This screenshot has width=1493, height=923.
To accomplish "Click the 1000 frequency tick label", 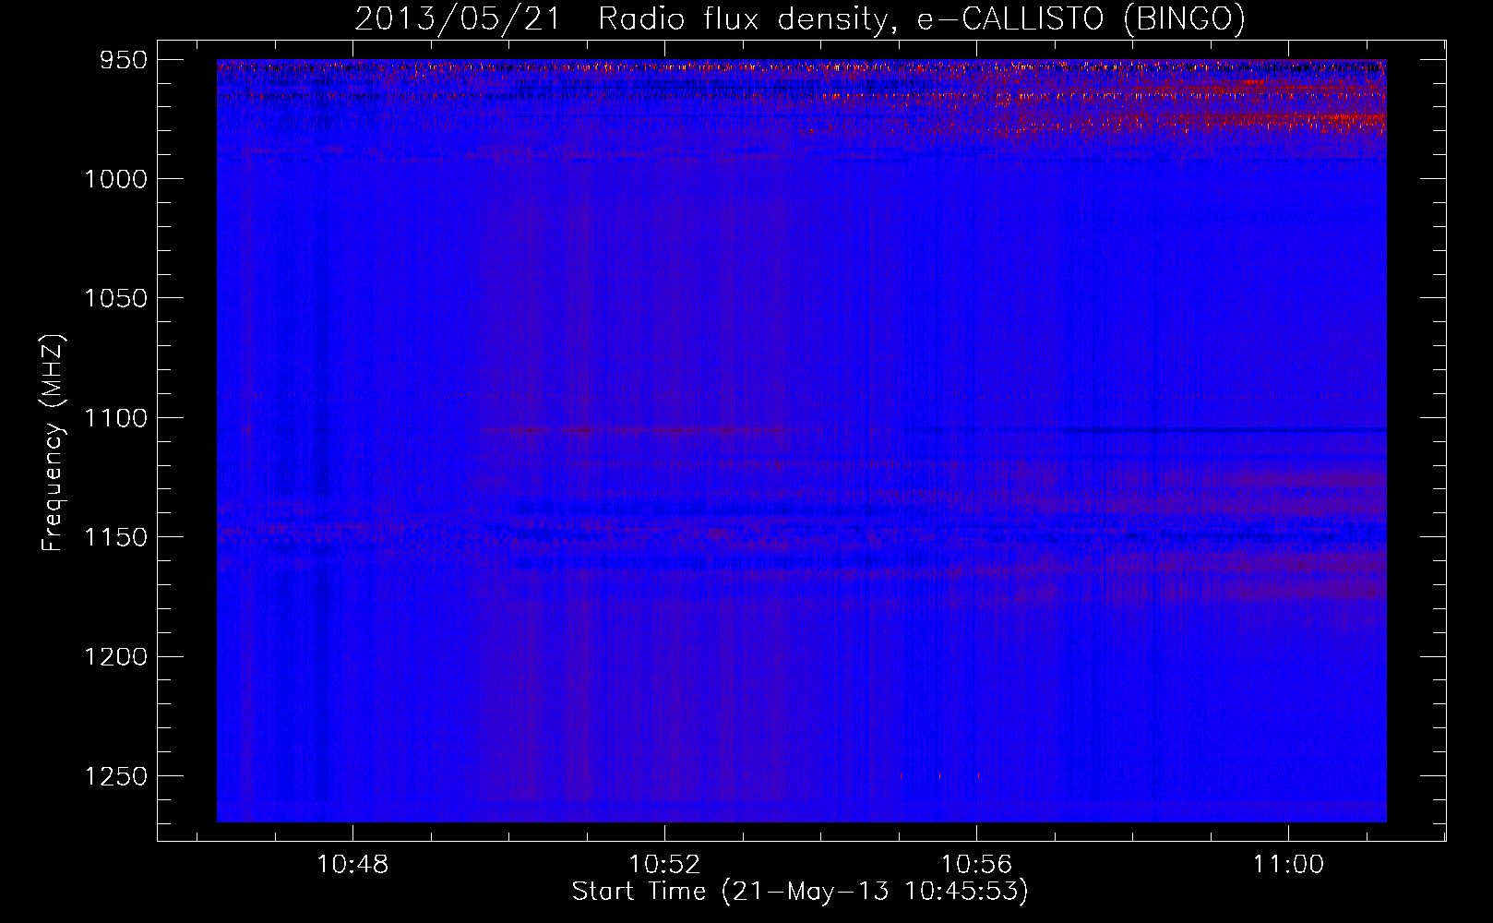I will 115,179.
